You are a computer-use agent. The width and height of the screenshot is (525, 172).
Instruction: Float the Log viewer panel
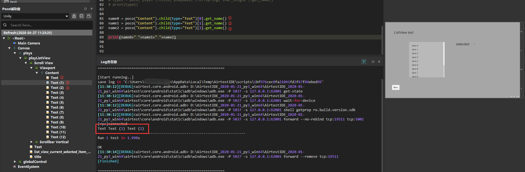(373, 62)
